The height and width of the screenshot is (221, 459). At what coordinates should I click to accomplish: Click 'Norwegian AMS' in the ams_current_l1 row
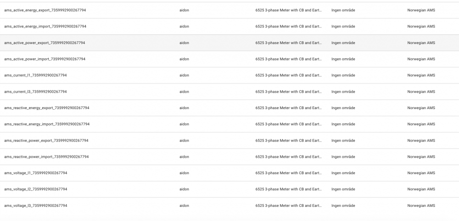click(x=421, y=75)
